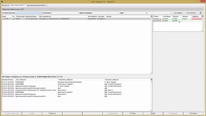This screenshot has width=206, height=116.
Task: Click the second field after ДДС
Action: tap(159, 13)
